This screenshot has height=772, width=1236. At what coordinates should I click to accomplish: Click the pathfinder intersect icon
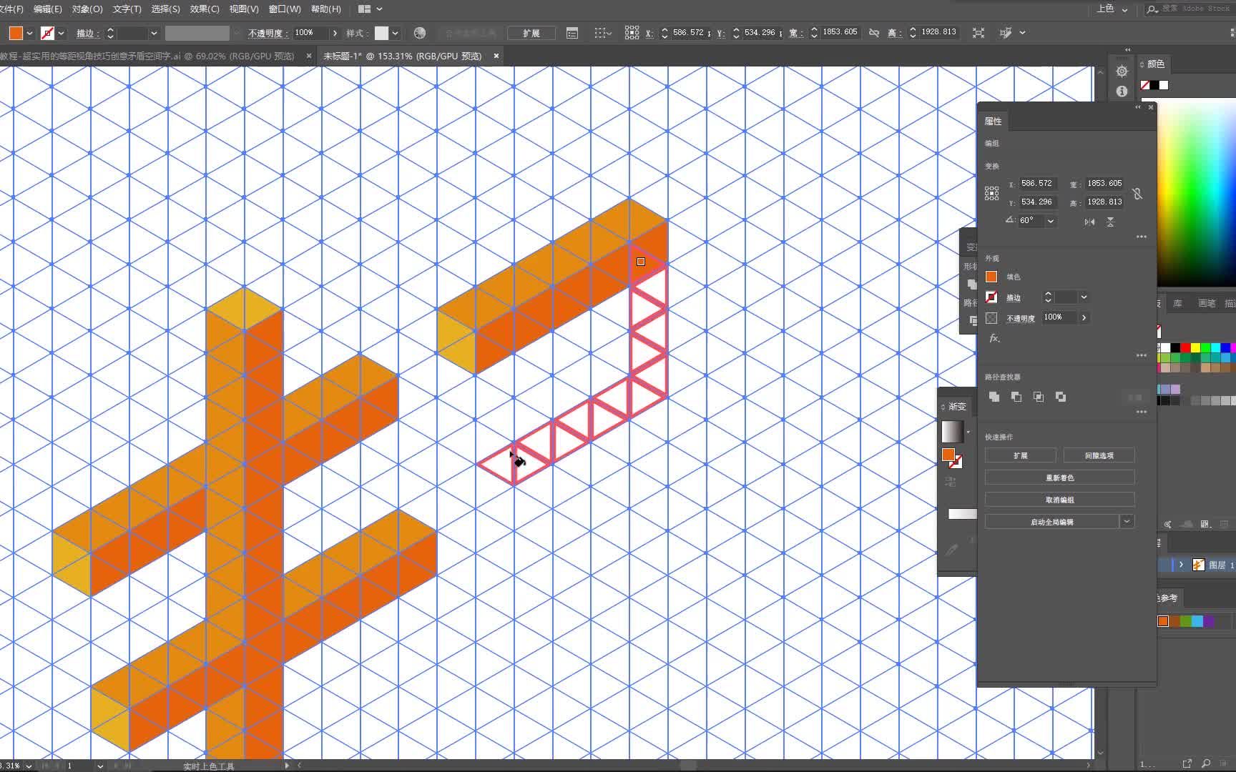click(1039, 397)
